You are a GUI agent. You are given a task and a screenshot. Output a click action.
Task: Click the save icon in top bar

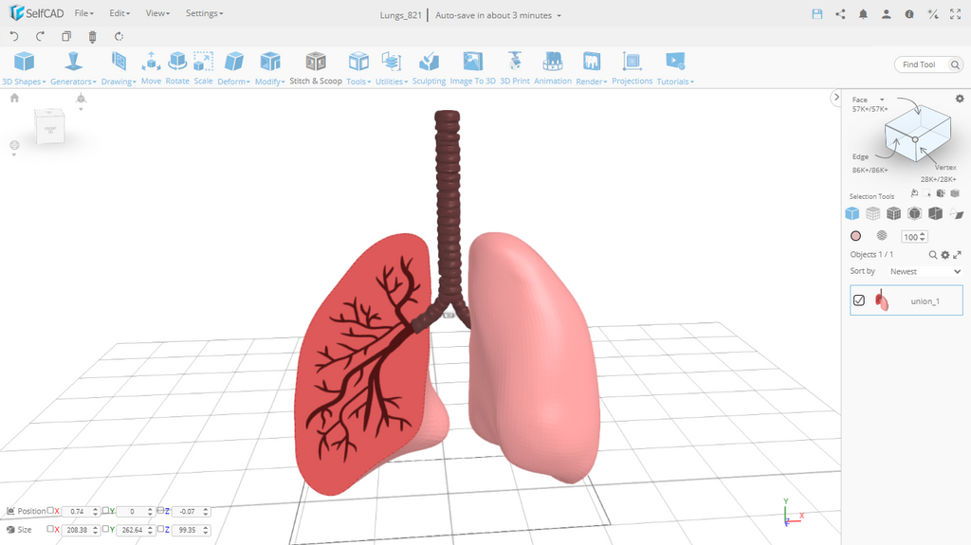[817, 14]
